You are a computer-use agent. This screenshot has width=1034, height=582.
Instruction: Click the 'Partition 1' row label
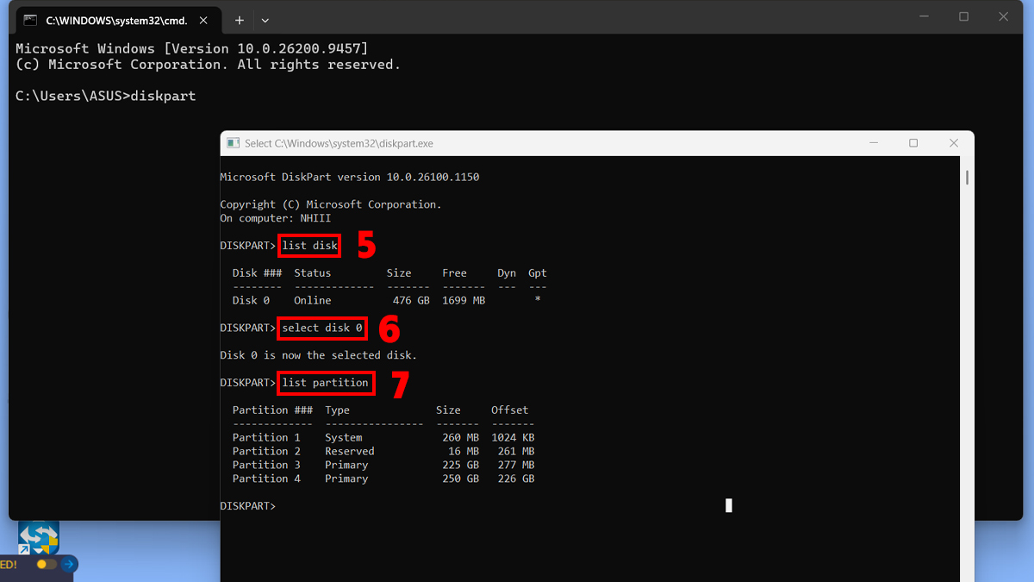[266, 437]
